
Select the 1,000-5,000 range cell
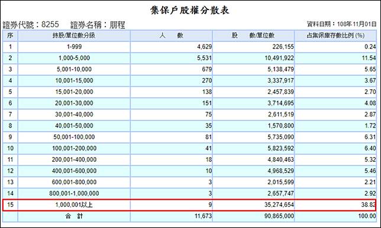74,58
